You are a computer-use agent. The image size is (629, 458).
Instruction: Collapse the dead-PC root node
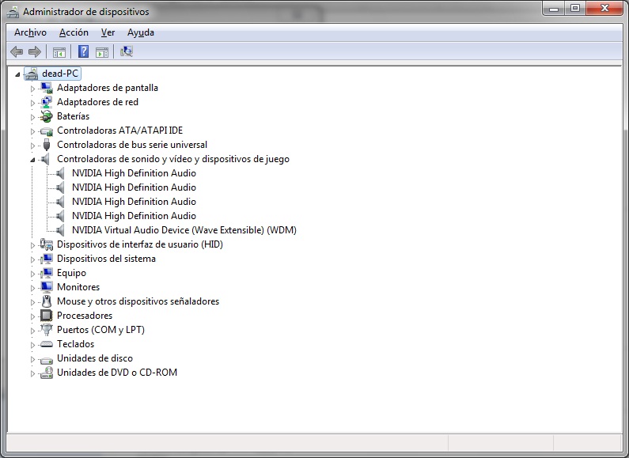[17, 74]
